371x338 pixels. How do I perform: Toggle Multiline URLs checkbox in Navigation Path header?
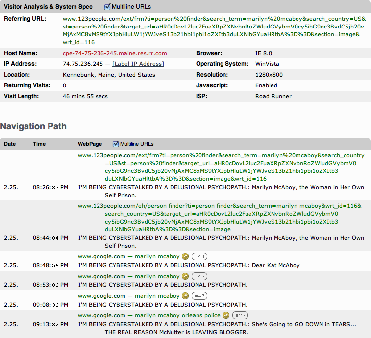coord(116,144)
